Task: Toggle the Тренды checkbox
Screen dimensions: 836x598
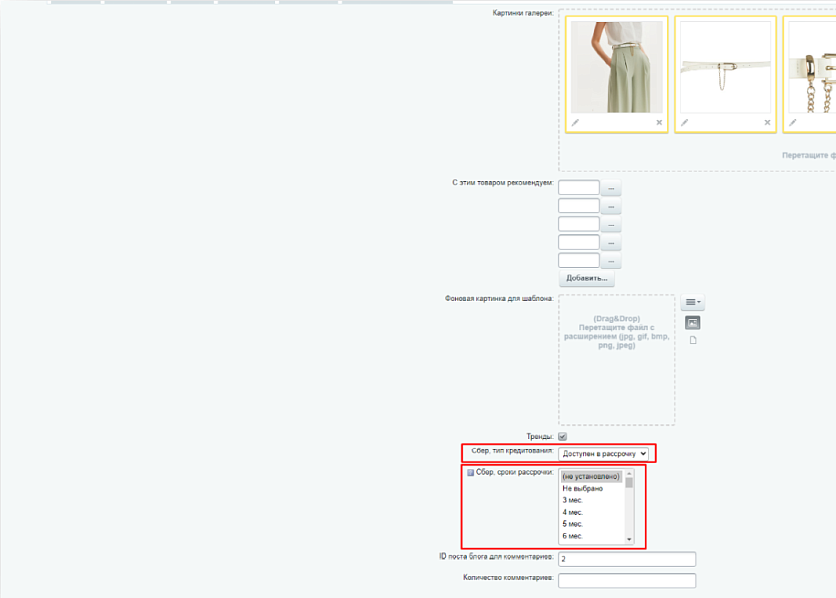Action: 563,437
